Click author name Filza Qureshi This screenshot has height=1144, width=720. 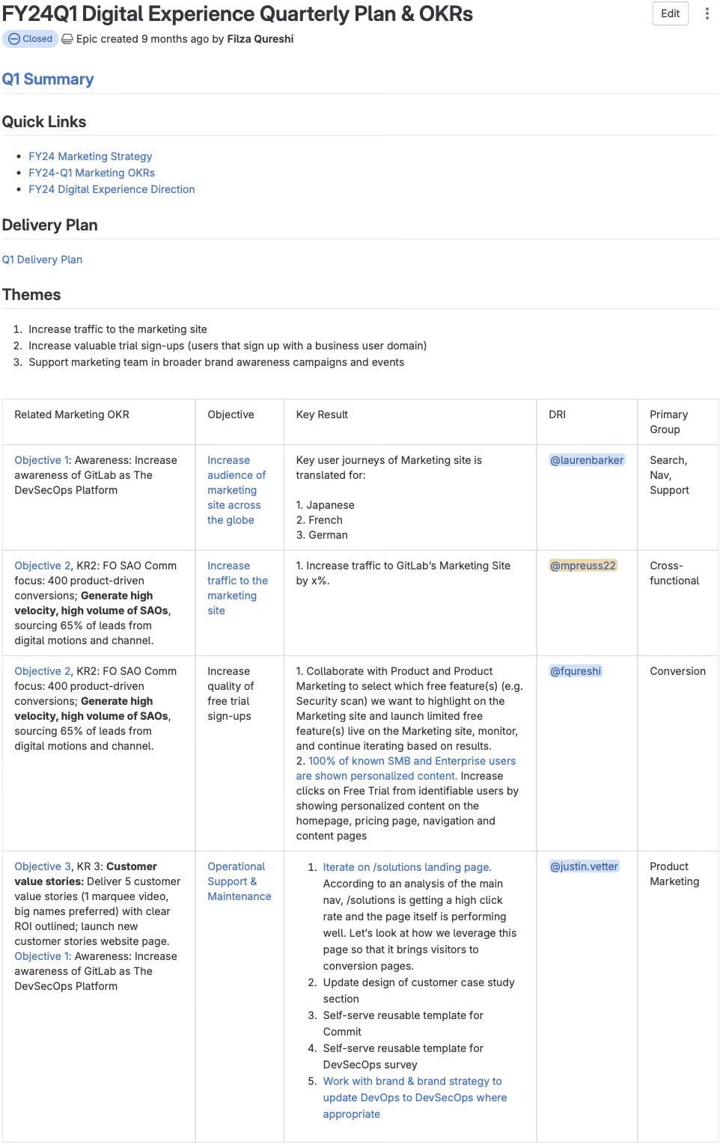tap(260, 39)
